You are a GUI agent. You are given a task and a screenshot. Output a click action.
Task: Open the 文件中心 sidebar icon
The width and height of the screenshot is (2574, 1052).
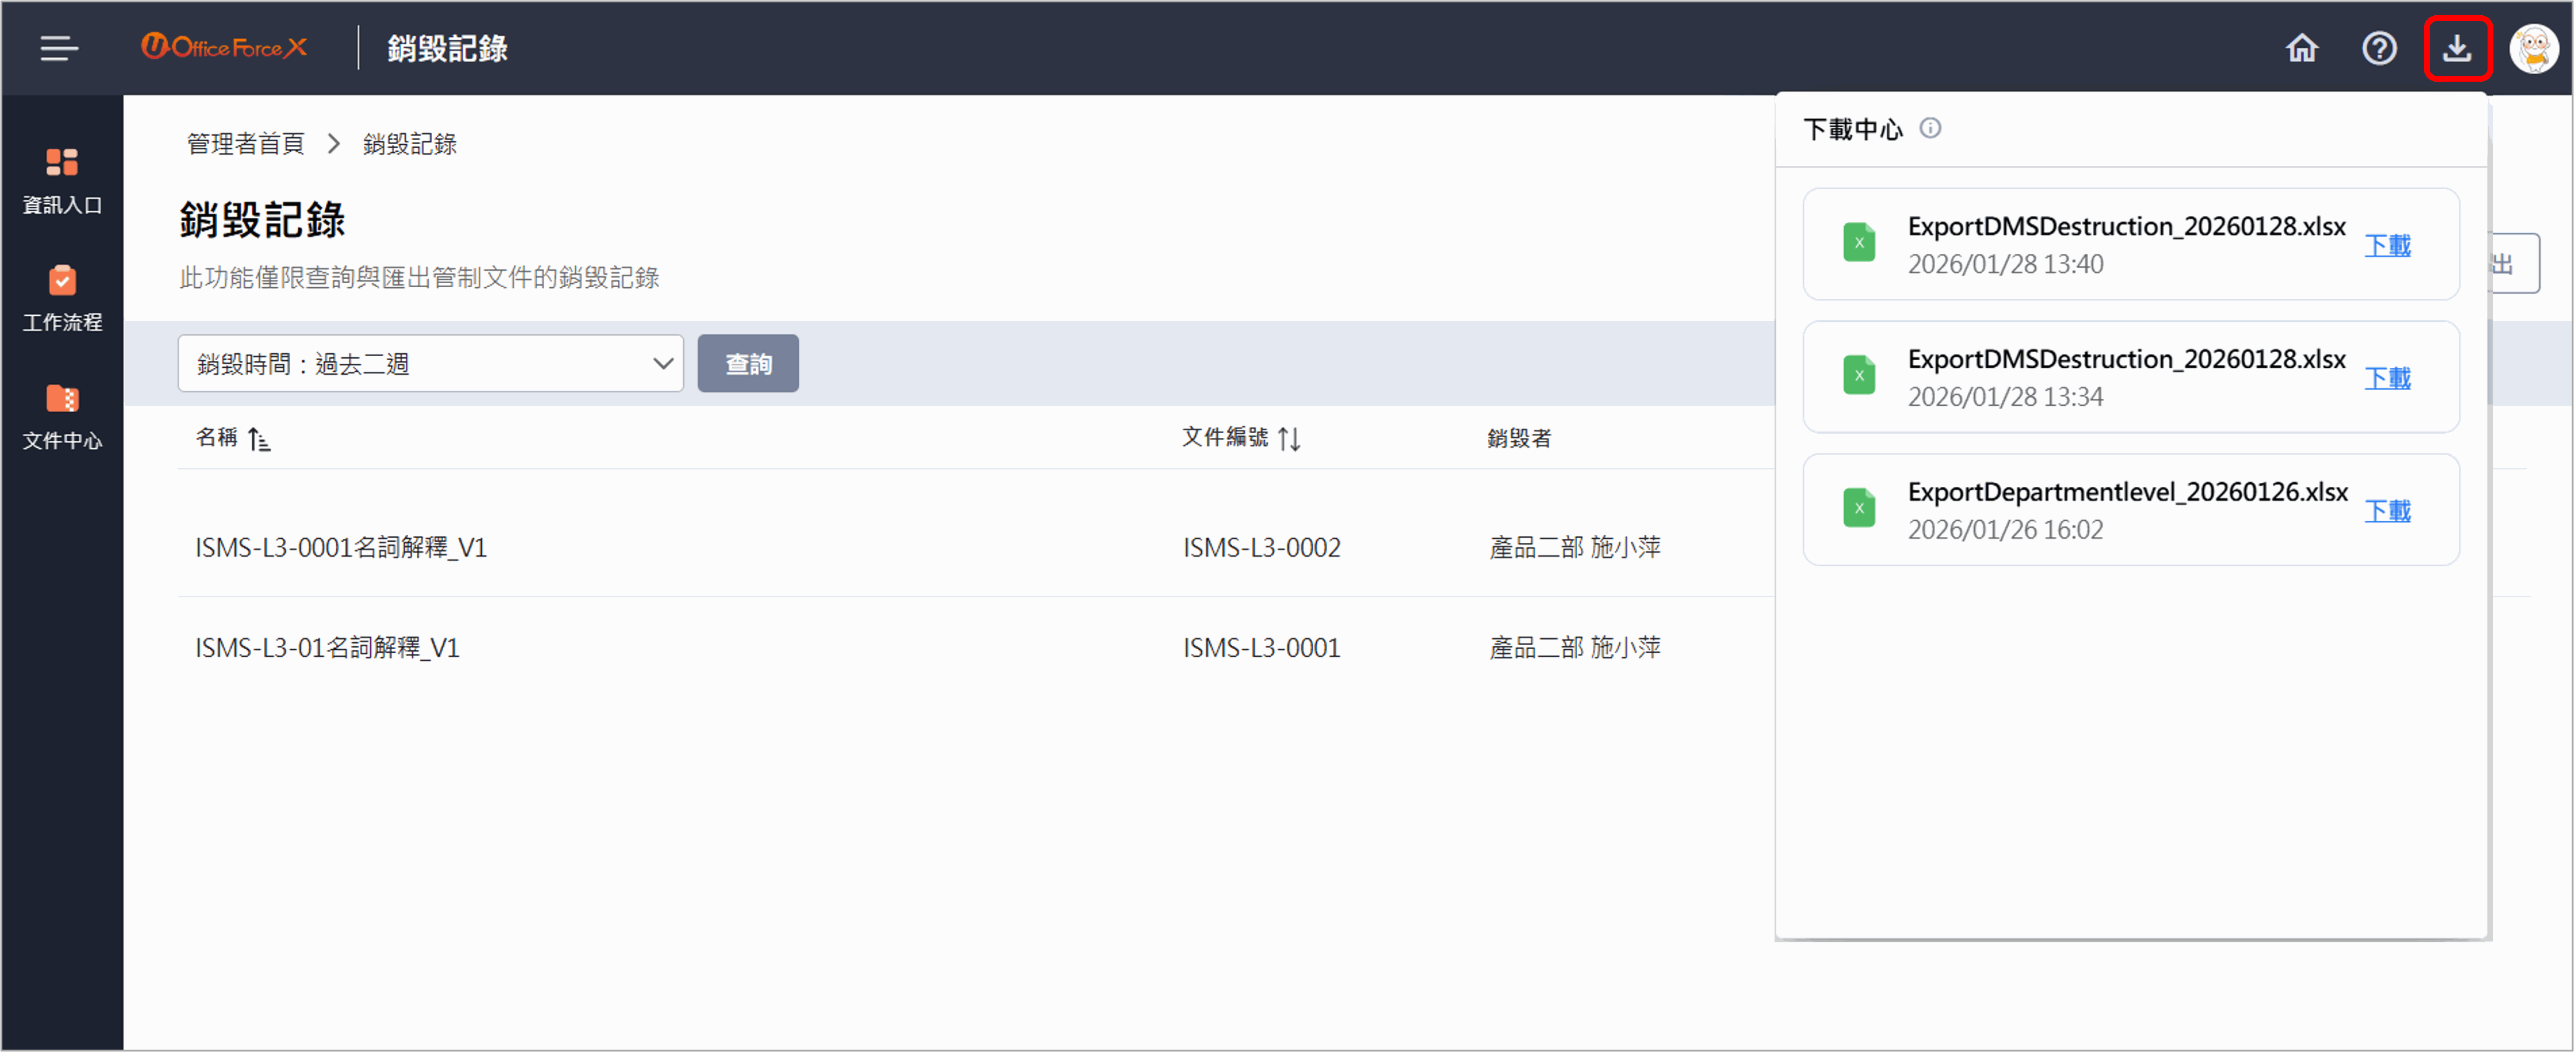tap(62, 414)
